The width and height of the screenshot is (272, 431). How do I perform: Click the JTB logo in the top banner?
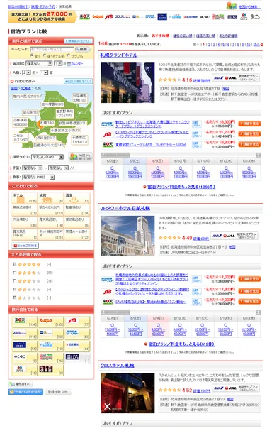pos(108,17)
